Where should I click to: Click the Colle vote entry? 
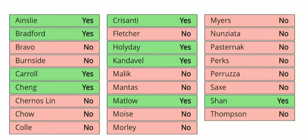tap(54, 128)
